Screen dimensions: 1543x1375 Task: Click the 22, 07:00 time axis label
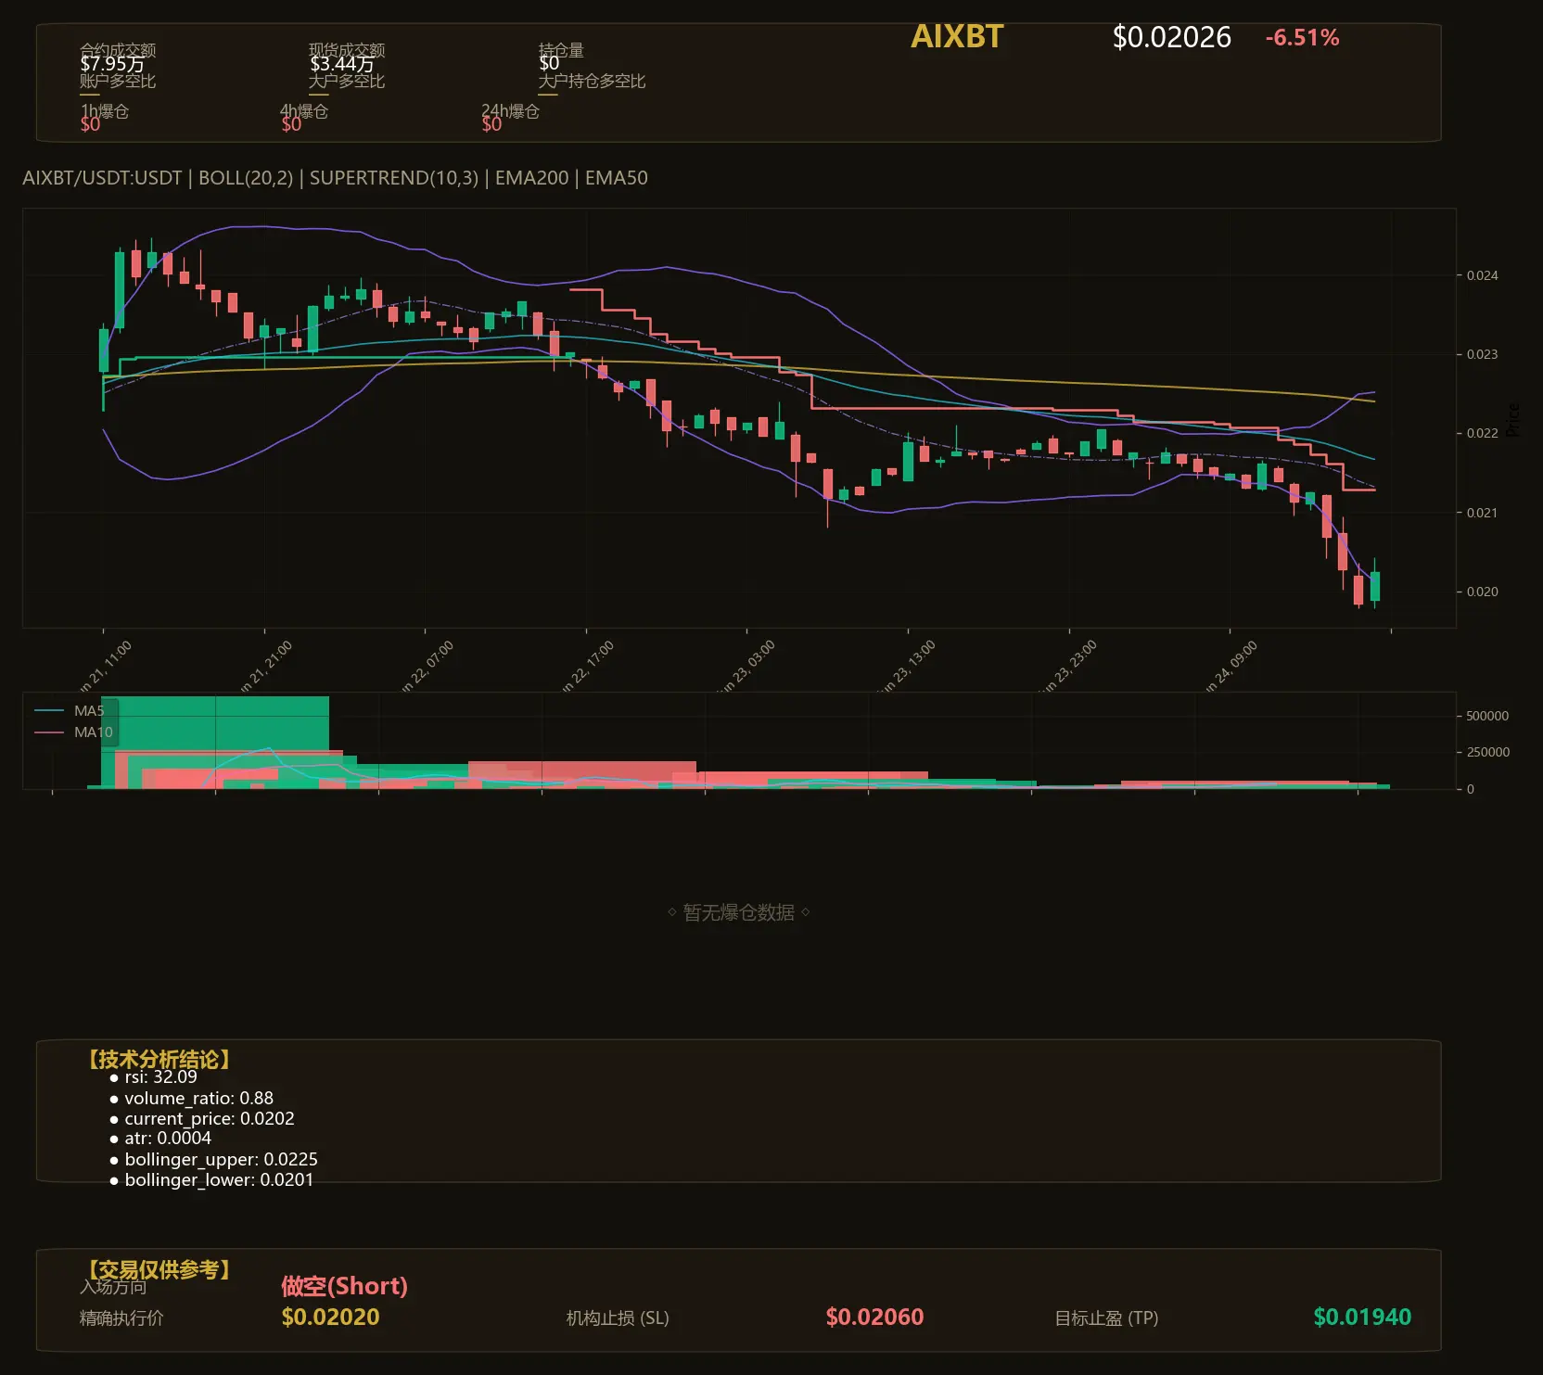[x=427, y=667]
